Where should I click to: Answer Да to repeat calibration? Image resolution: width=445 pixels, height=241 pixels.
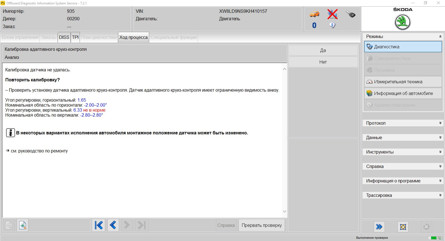point(323,50)
